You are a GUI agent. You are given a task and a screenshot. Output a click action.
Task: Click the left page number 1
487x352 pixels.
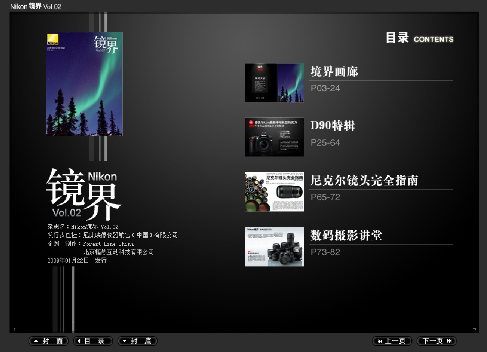(15, 330)
